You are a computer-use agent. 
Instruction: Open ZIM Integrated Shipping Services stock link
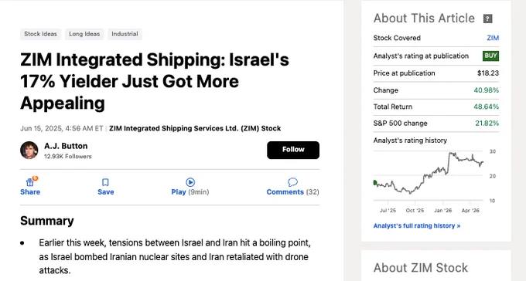pos(195,128)
